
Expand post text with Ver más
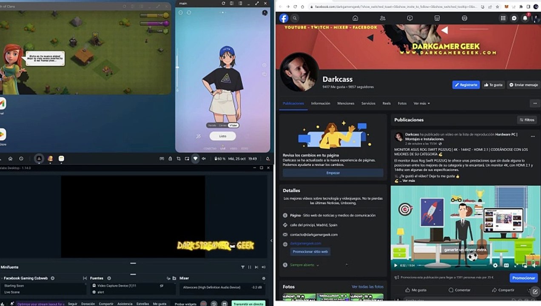pyautogui.click(x=408, y=181)
